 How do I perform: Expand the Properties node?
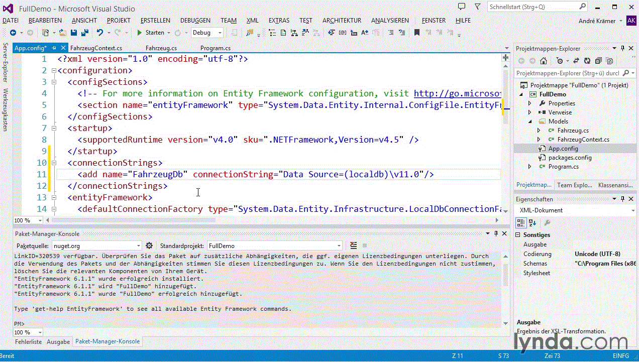pos(529,103)
